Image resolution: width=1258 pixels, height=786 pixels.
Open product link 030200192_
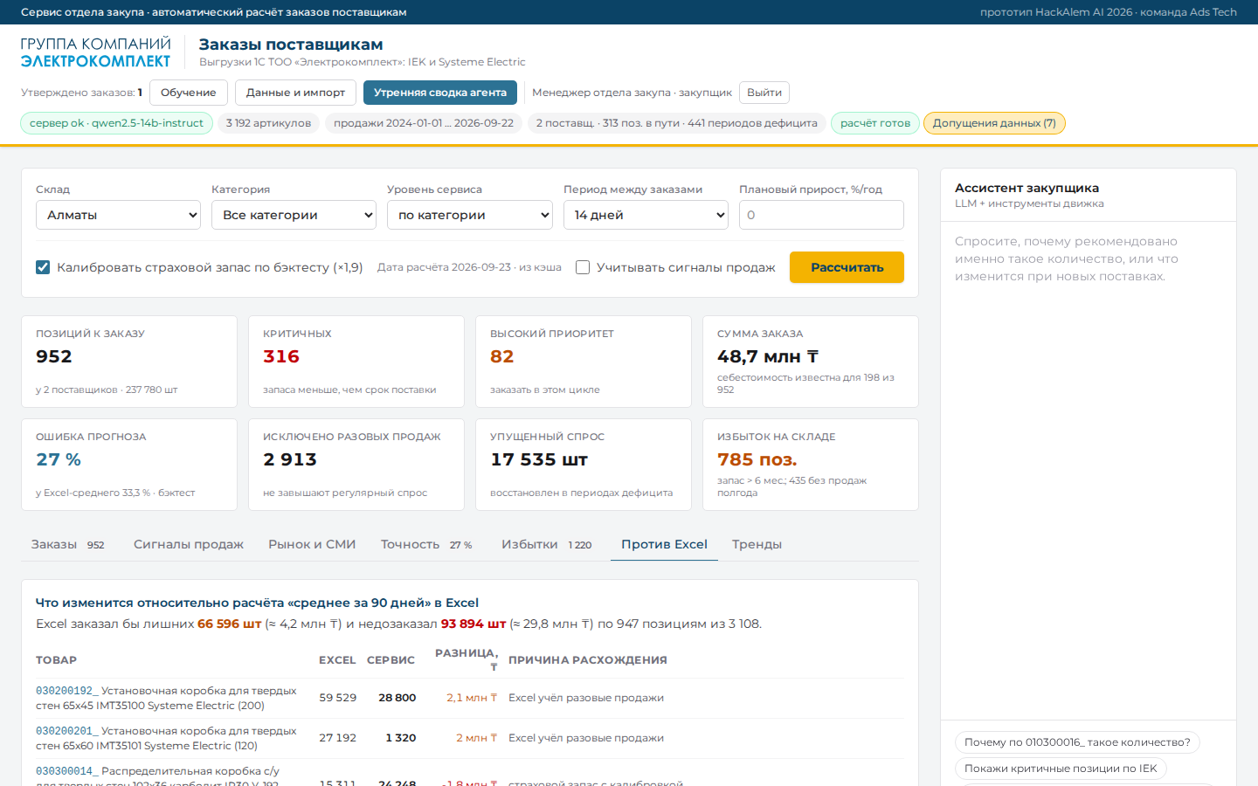(x=67, y=691)
